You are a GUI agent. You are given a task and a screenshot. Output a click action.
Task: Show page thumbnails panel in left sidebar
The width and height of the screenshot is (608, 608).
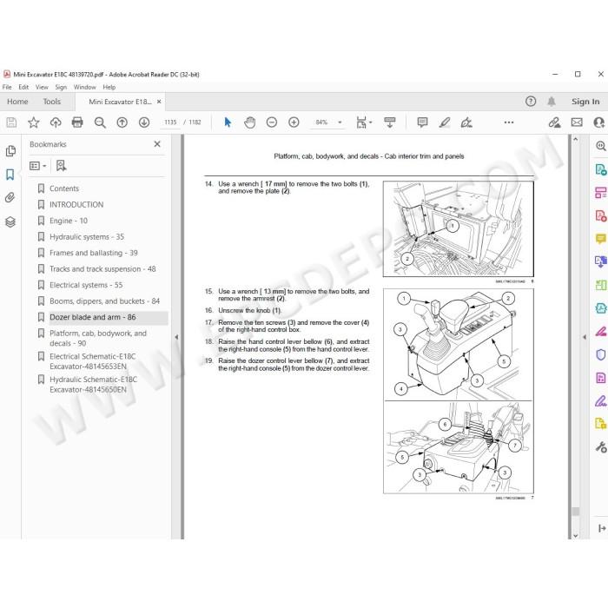[x=10, y=151]
